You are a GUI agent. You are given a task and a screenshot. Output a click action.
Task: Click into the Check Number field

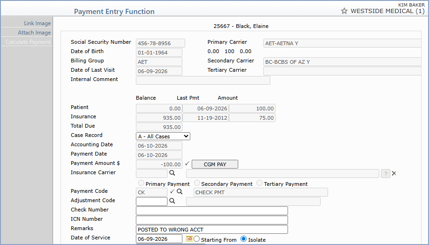[212, 211]
